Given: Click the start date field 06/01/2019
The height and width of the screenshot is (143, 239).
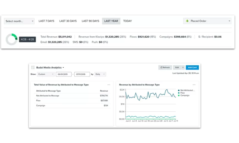Looking at the screenshot, I should tap(63, 74).
